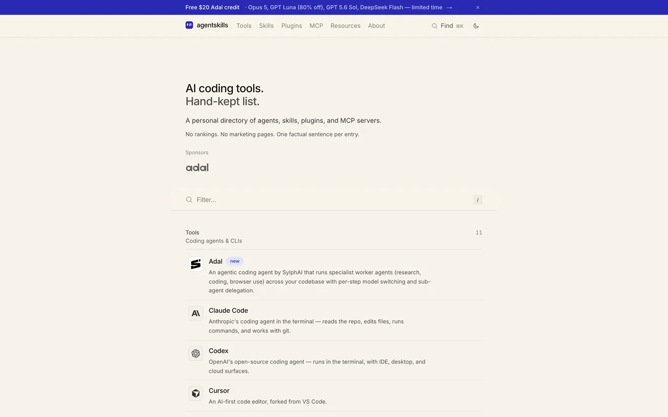Click the Anthropic's coding agent description

pos(306,326)
